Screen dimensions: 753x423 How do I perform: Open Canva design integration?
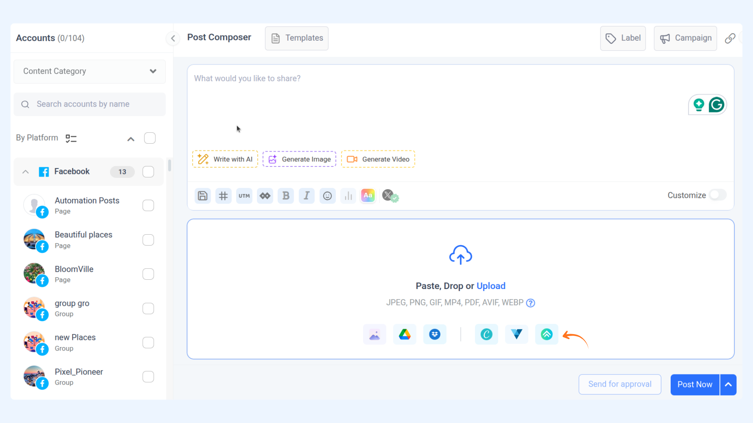tap(486, 334)
